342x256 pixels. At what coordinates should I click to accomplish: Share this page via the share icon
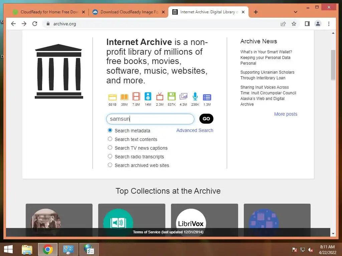coord(283,24)
